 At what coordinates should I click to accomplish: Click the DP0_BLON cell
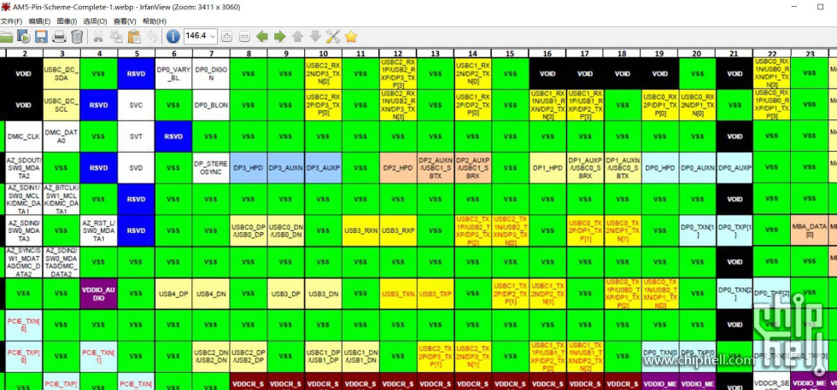pyautogui.click(x=211, y=105)
